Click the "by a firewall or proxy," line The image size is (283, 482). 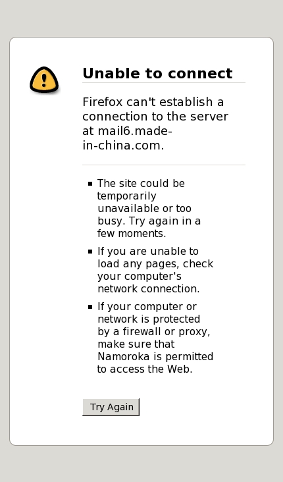click(x=154, y=332)
